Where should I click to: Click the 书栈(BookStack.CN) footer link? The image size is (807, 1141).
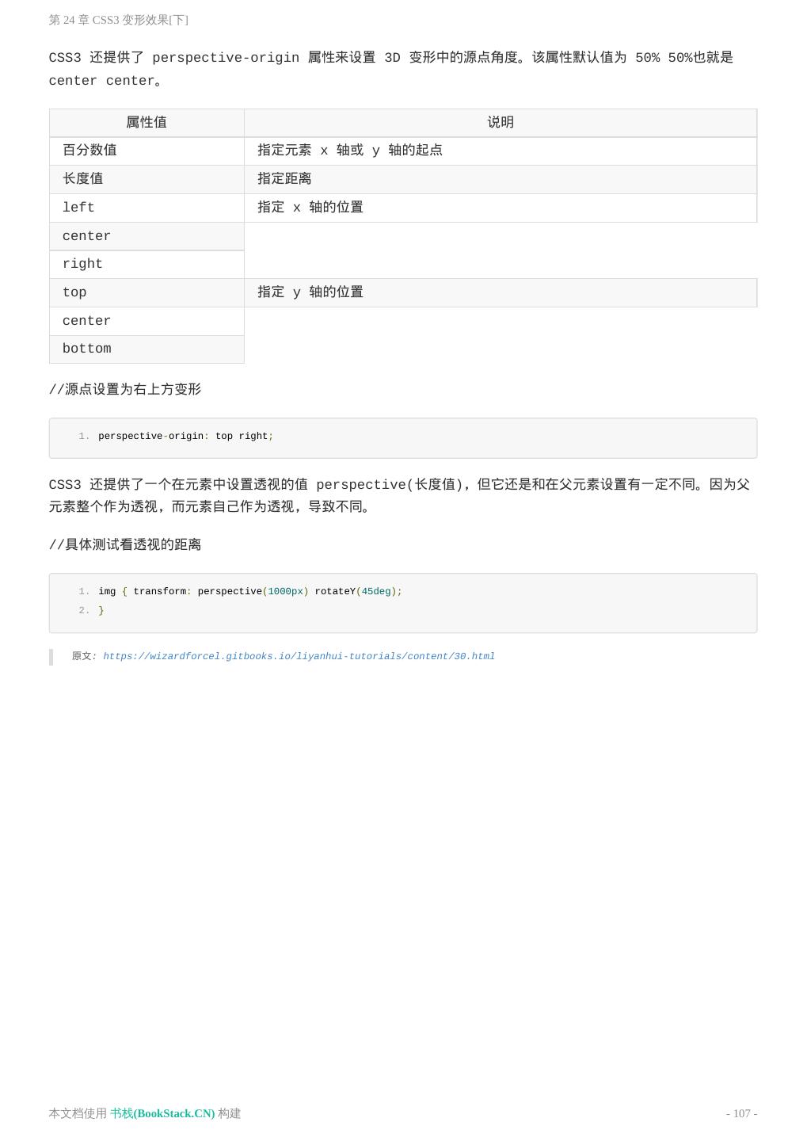(162, 1113)
